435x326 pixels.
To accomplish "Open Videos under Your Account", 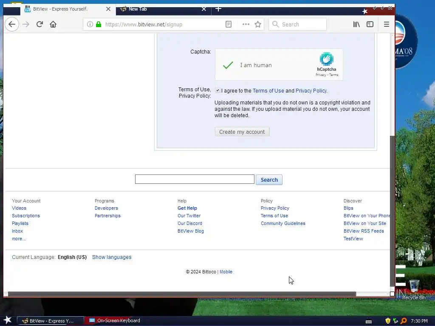I will pos(19,208).
